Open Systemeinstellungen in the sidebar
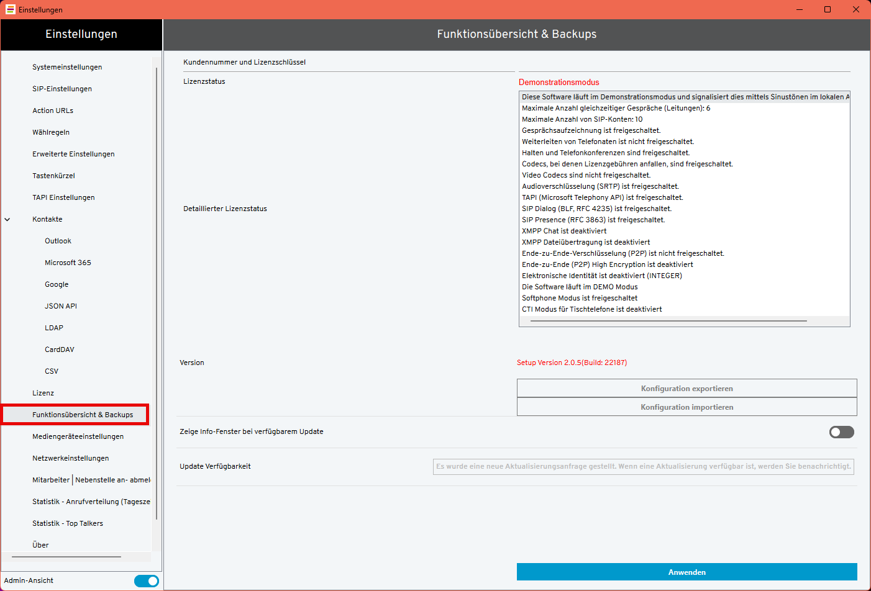871x591 pixels. pyautogui.click(x=67, y=67)
